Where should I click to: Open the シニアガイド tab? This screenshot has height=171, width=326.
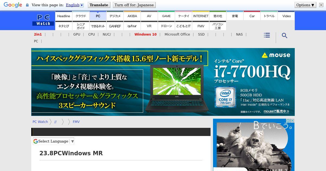click(x=81, y=26)
